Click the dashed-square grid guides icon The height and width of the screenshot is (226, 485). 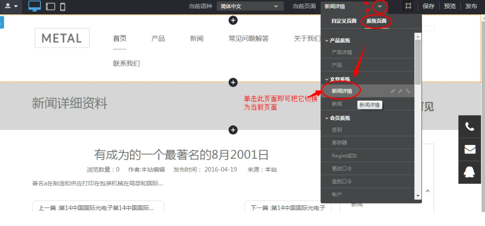pyautogui.click(x=408, y=6)
